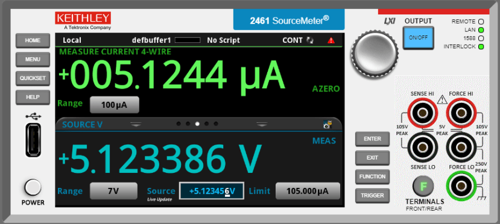Click the EXIT key
The width and height of the screenshot is (500, 224).
(373, 158)
